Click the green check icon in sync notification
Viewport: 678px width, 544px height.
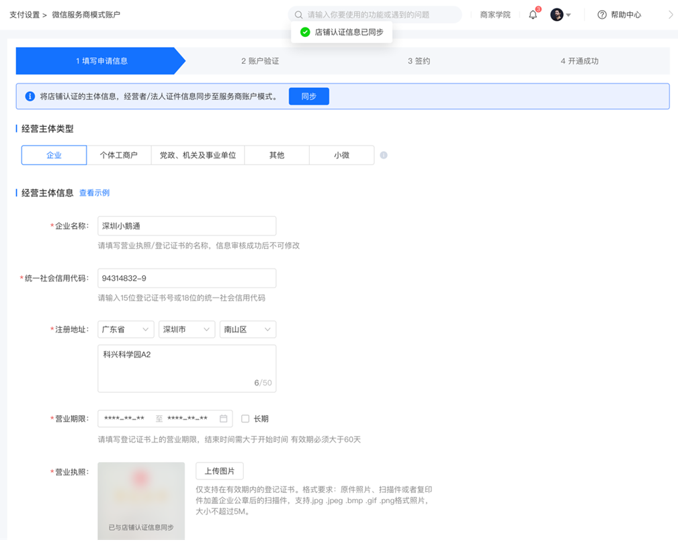pyautogui.click(x=305, y=32)
